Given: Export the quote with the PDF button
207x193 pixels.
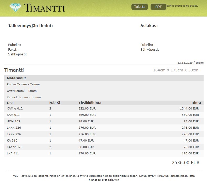Looking at the screenshot, I should coord(158,7).
